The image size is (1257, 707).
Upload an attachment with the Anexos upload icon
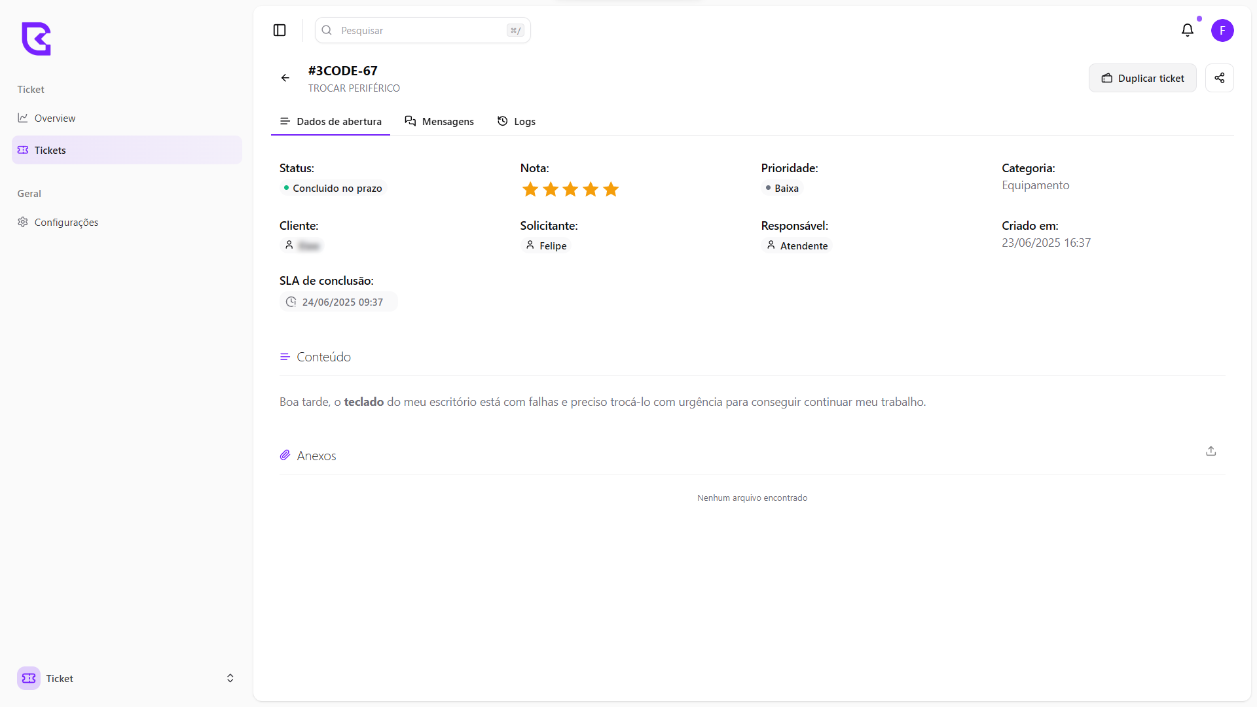click(1211, 451)
